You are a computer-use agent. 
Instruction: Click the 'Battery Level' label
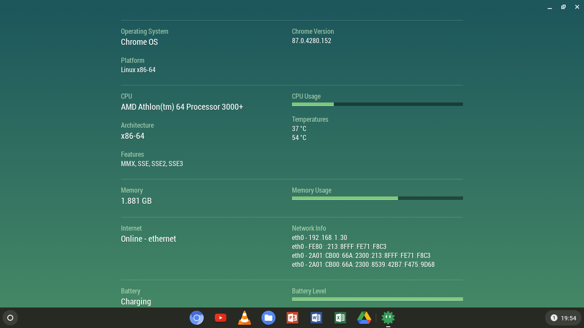[x=309, y=291]
